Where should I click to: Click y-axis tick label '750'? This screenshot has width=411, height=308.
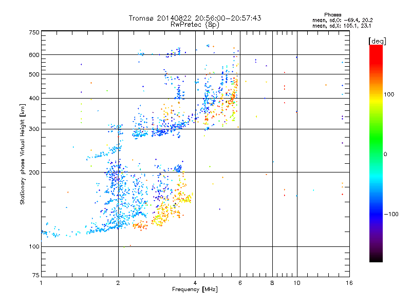[x=34, y=32]
